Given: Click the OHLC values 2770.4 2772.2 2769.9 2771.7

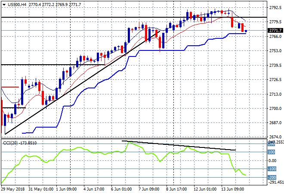Looking at the screenshot, I should [55, 5].
